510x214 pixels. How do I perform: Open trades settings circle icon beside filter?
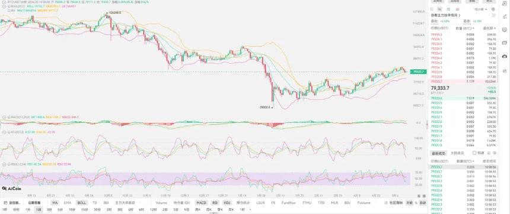point(495,153)
